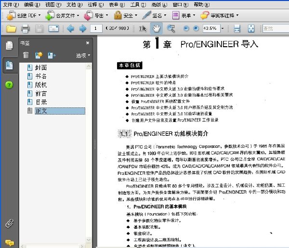Open the 文档 menu
The image size is (289, 248).
click(x=75, y=5)
